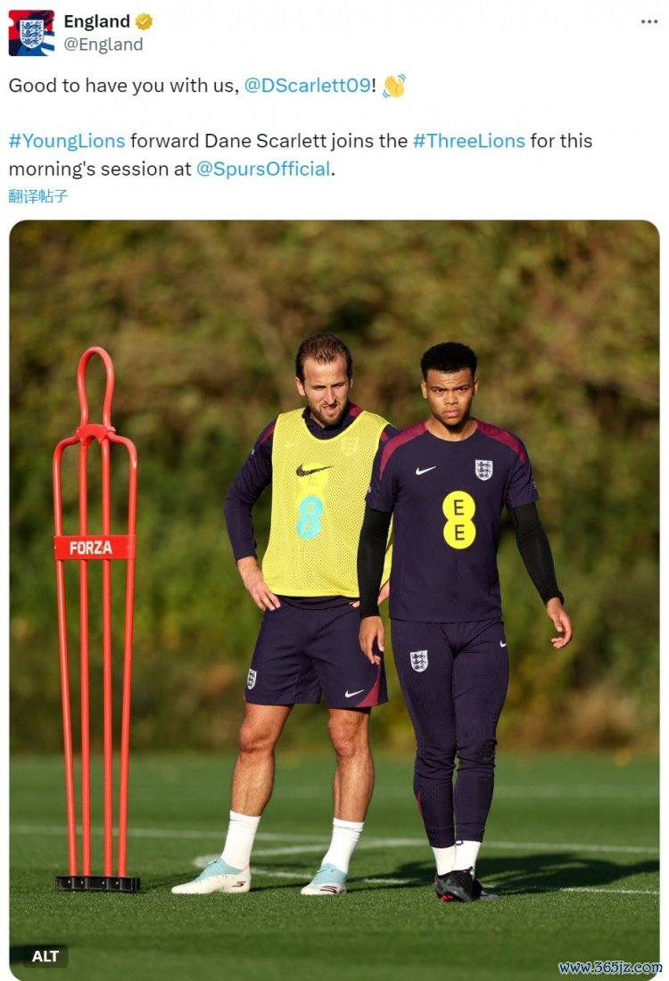Open the #ThreeLions hashtag
This screenshot has height=981, width=669.
point(468,141)
